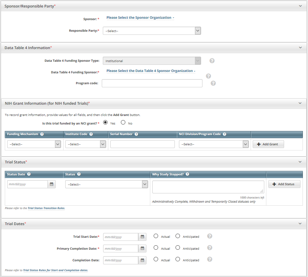Image resolution: width=308 pixels, height=277 pixels.
Task: Focus the Primary Completion Date text field
Action: pos(121,249)
